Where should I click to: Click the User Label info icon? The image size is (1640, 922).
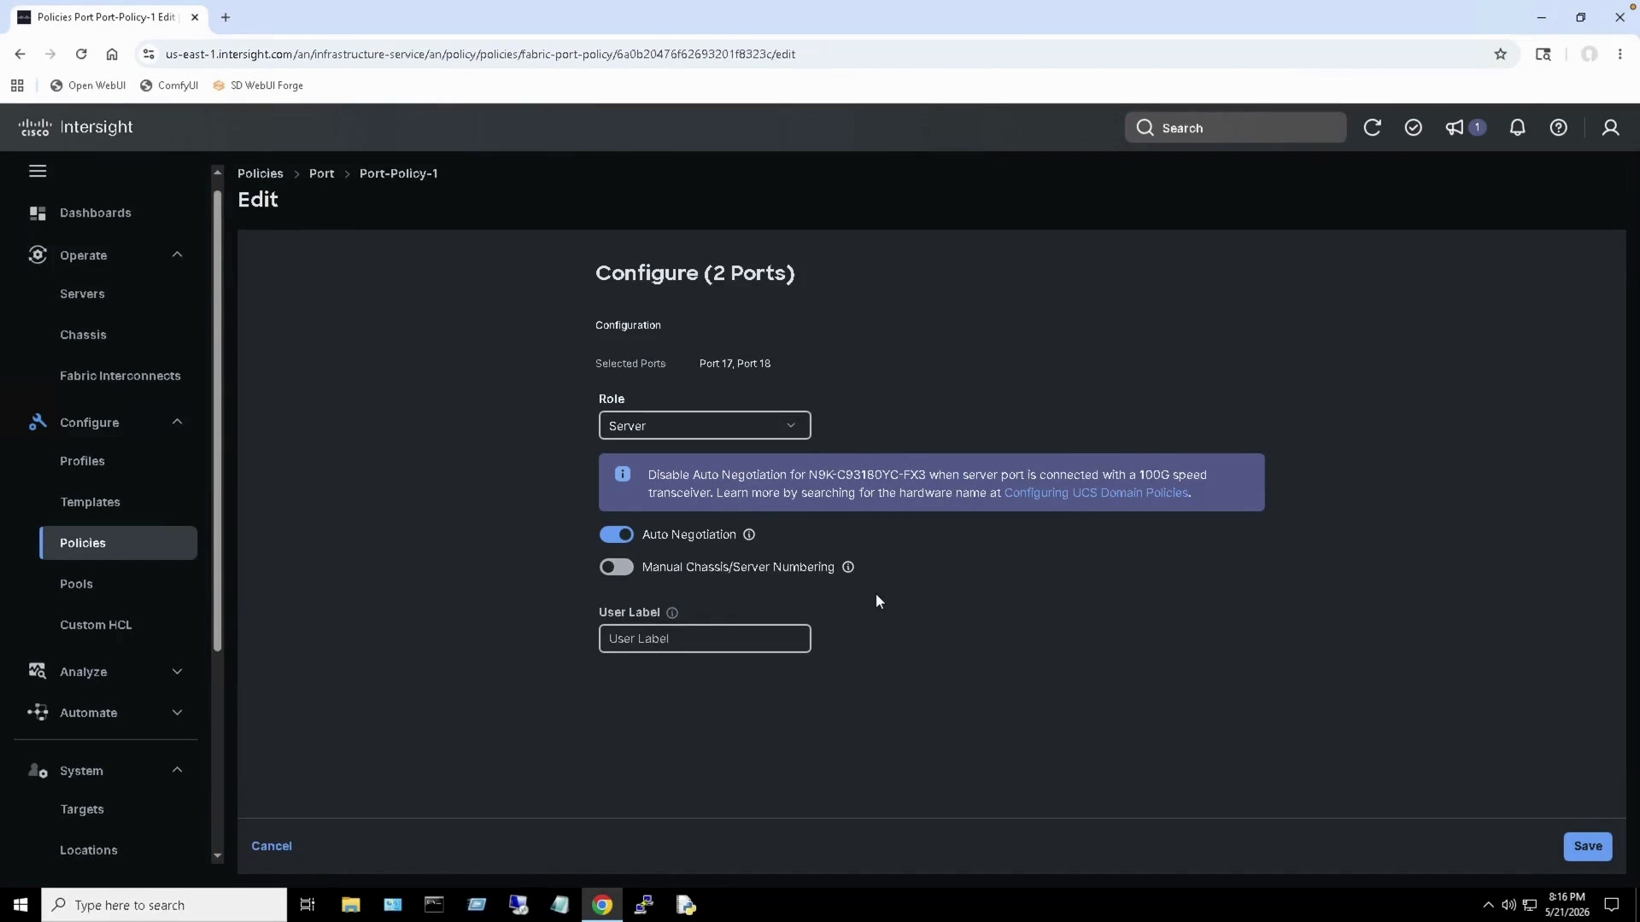pyautogui.click(x=672, y=613)
